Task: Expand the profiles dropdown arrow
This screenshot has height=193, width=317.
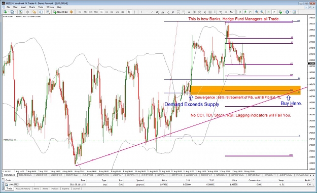Action: pyautogui.click(x=15, y=12)
